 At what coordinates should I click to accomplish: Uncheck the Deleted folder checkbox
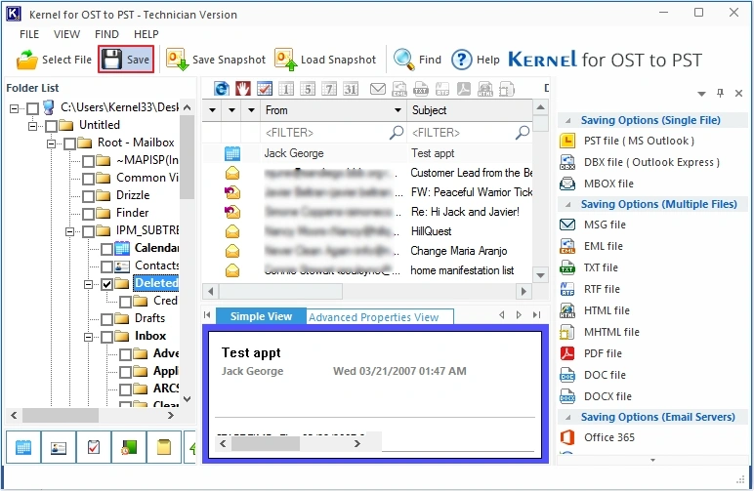[x=106, y=284]
